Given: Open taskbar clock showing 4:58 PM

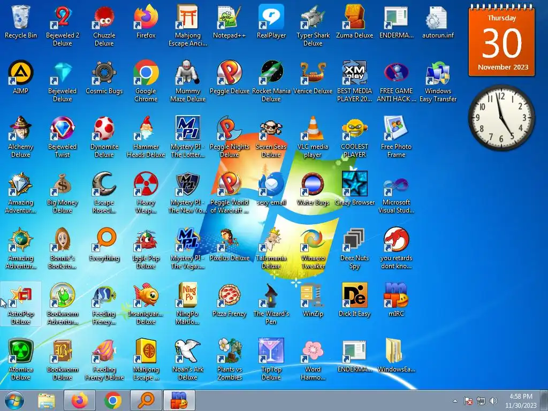Looking at the screenshot, I should [x=521, y=401].
